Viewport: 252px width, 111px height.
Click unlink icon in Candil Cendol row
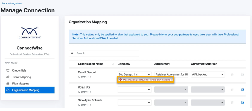pos(232,74)
